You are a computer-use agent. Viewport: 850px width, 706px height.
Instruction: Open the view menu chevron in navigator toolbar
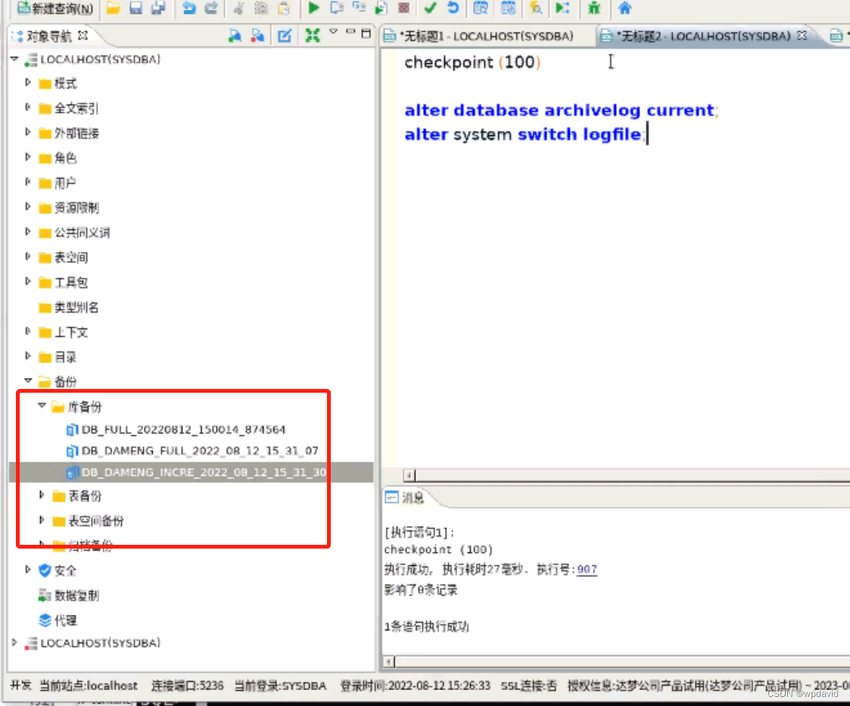334,34
